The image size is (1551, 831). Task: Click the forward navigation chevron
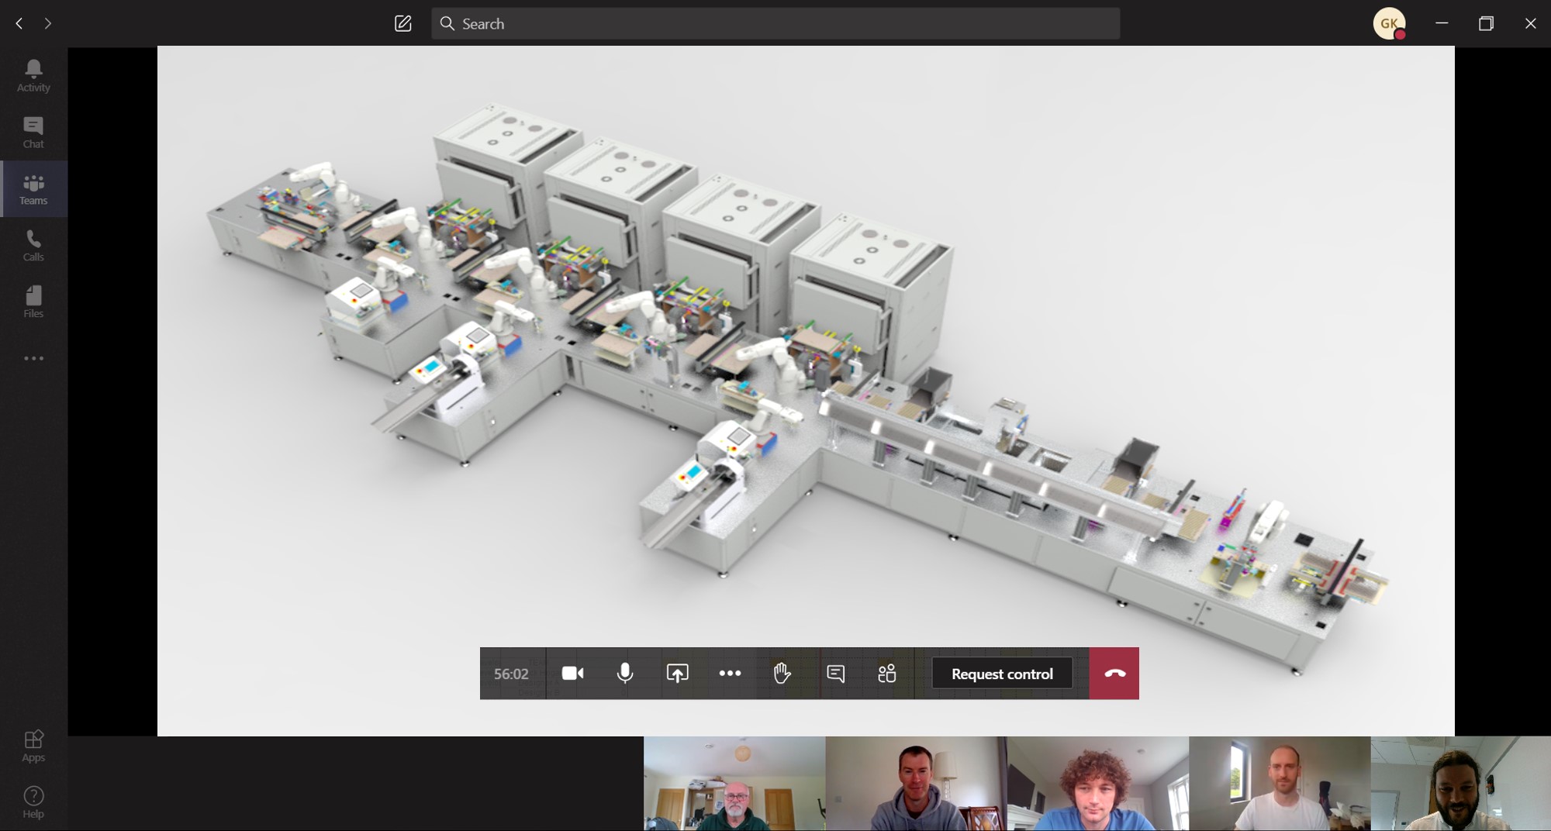(x=48, y=23)
